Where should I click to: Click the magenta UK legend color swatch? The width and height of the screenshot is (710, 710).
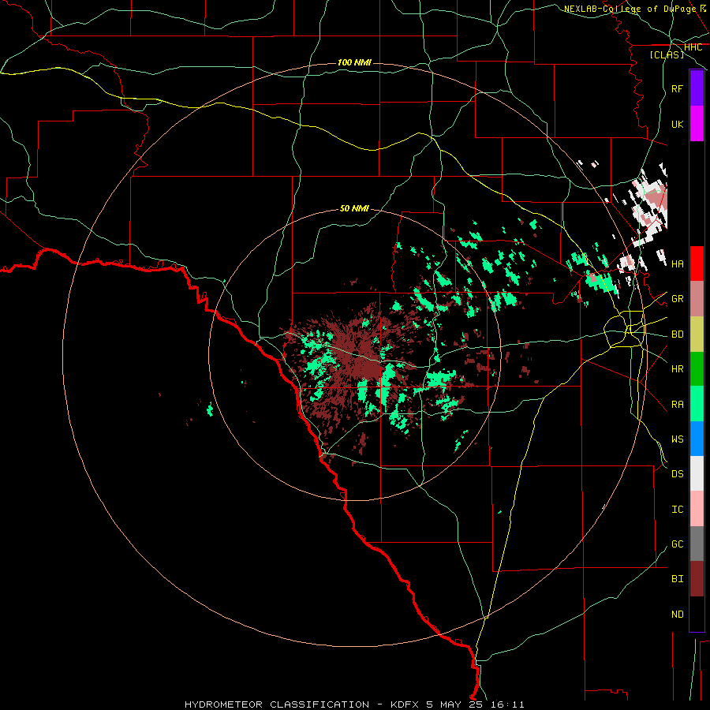697,124
